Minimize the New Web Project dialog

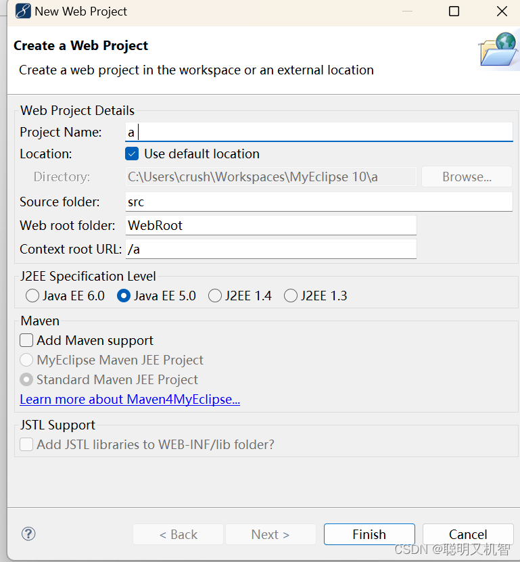pyautogui.click(x=407, y=11)
